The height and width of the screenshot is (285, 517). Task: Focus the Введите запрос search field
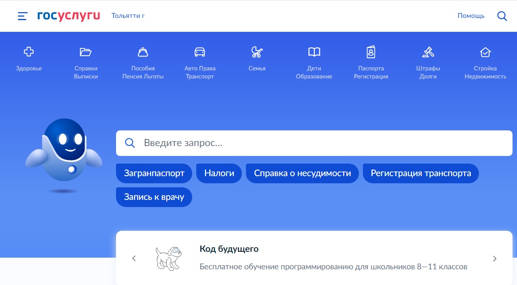pyautogui.click(x=314, y=143)
